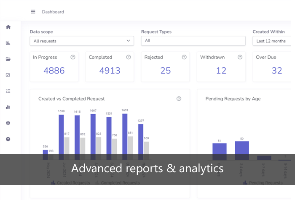The height and width of the screenshot is (200, 295).
Task: Open the folder icon in sidebar
Action: 8,59
